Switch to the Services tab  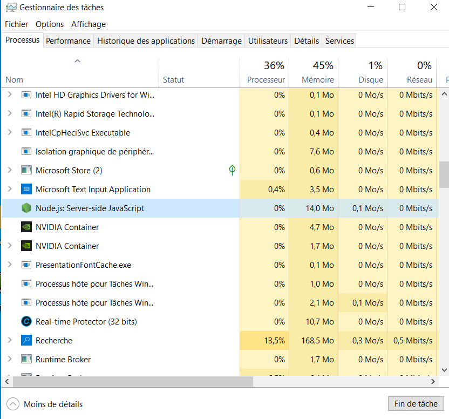pos(339,40)
